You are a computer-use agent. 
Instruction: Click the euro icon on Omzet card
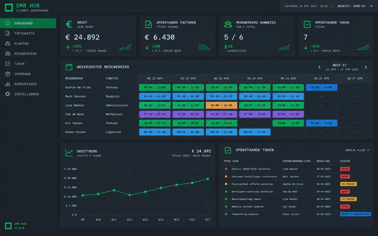point(69,24)
